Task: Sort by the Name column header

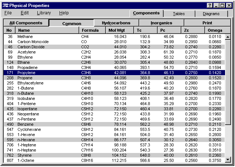Action: pos(47,30)
